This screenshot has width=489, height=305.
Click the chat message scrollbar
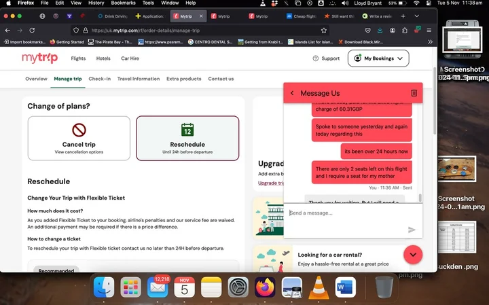coord(420,198)
